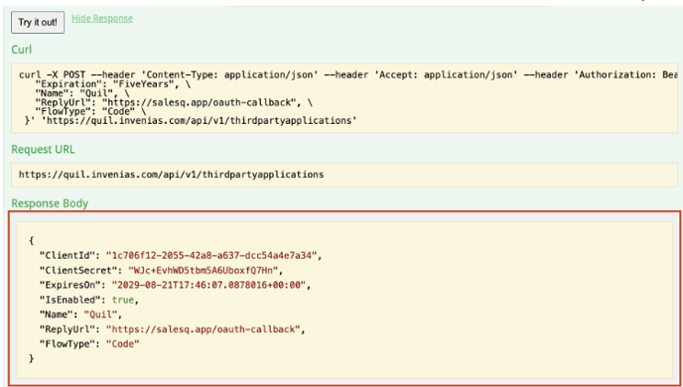Hide the response via Hide Response link

[x=102, y=18]
